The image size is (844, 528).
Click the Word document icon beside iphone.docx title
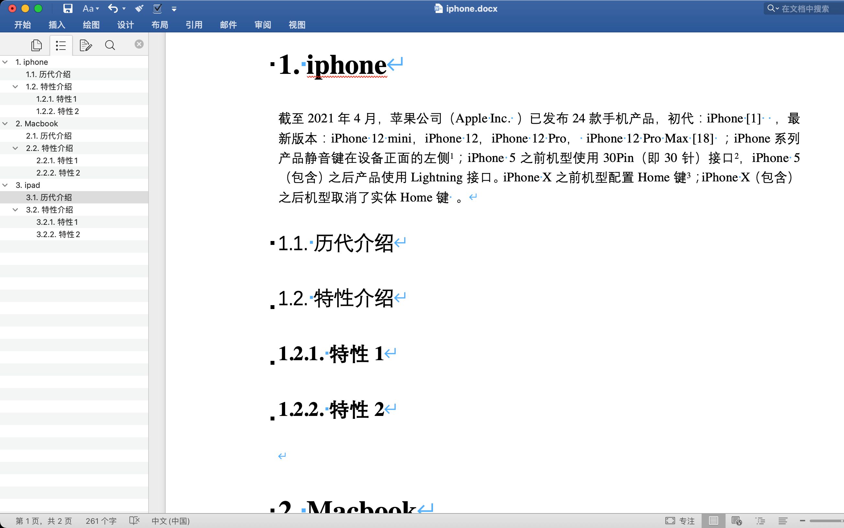pyautogui.click(x=439, y=8)
